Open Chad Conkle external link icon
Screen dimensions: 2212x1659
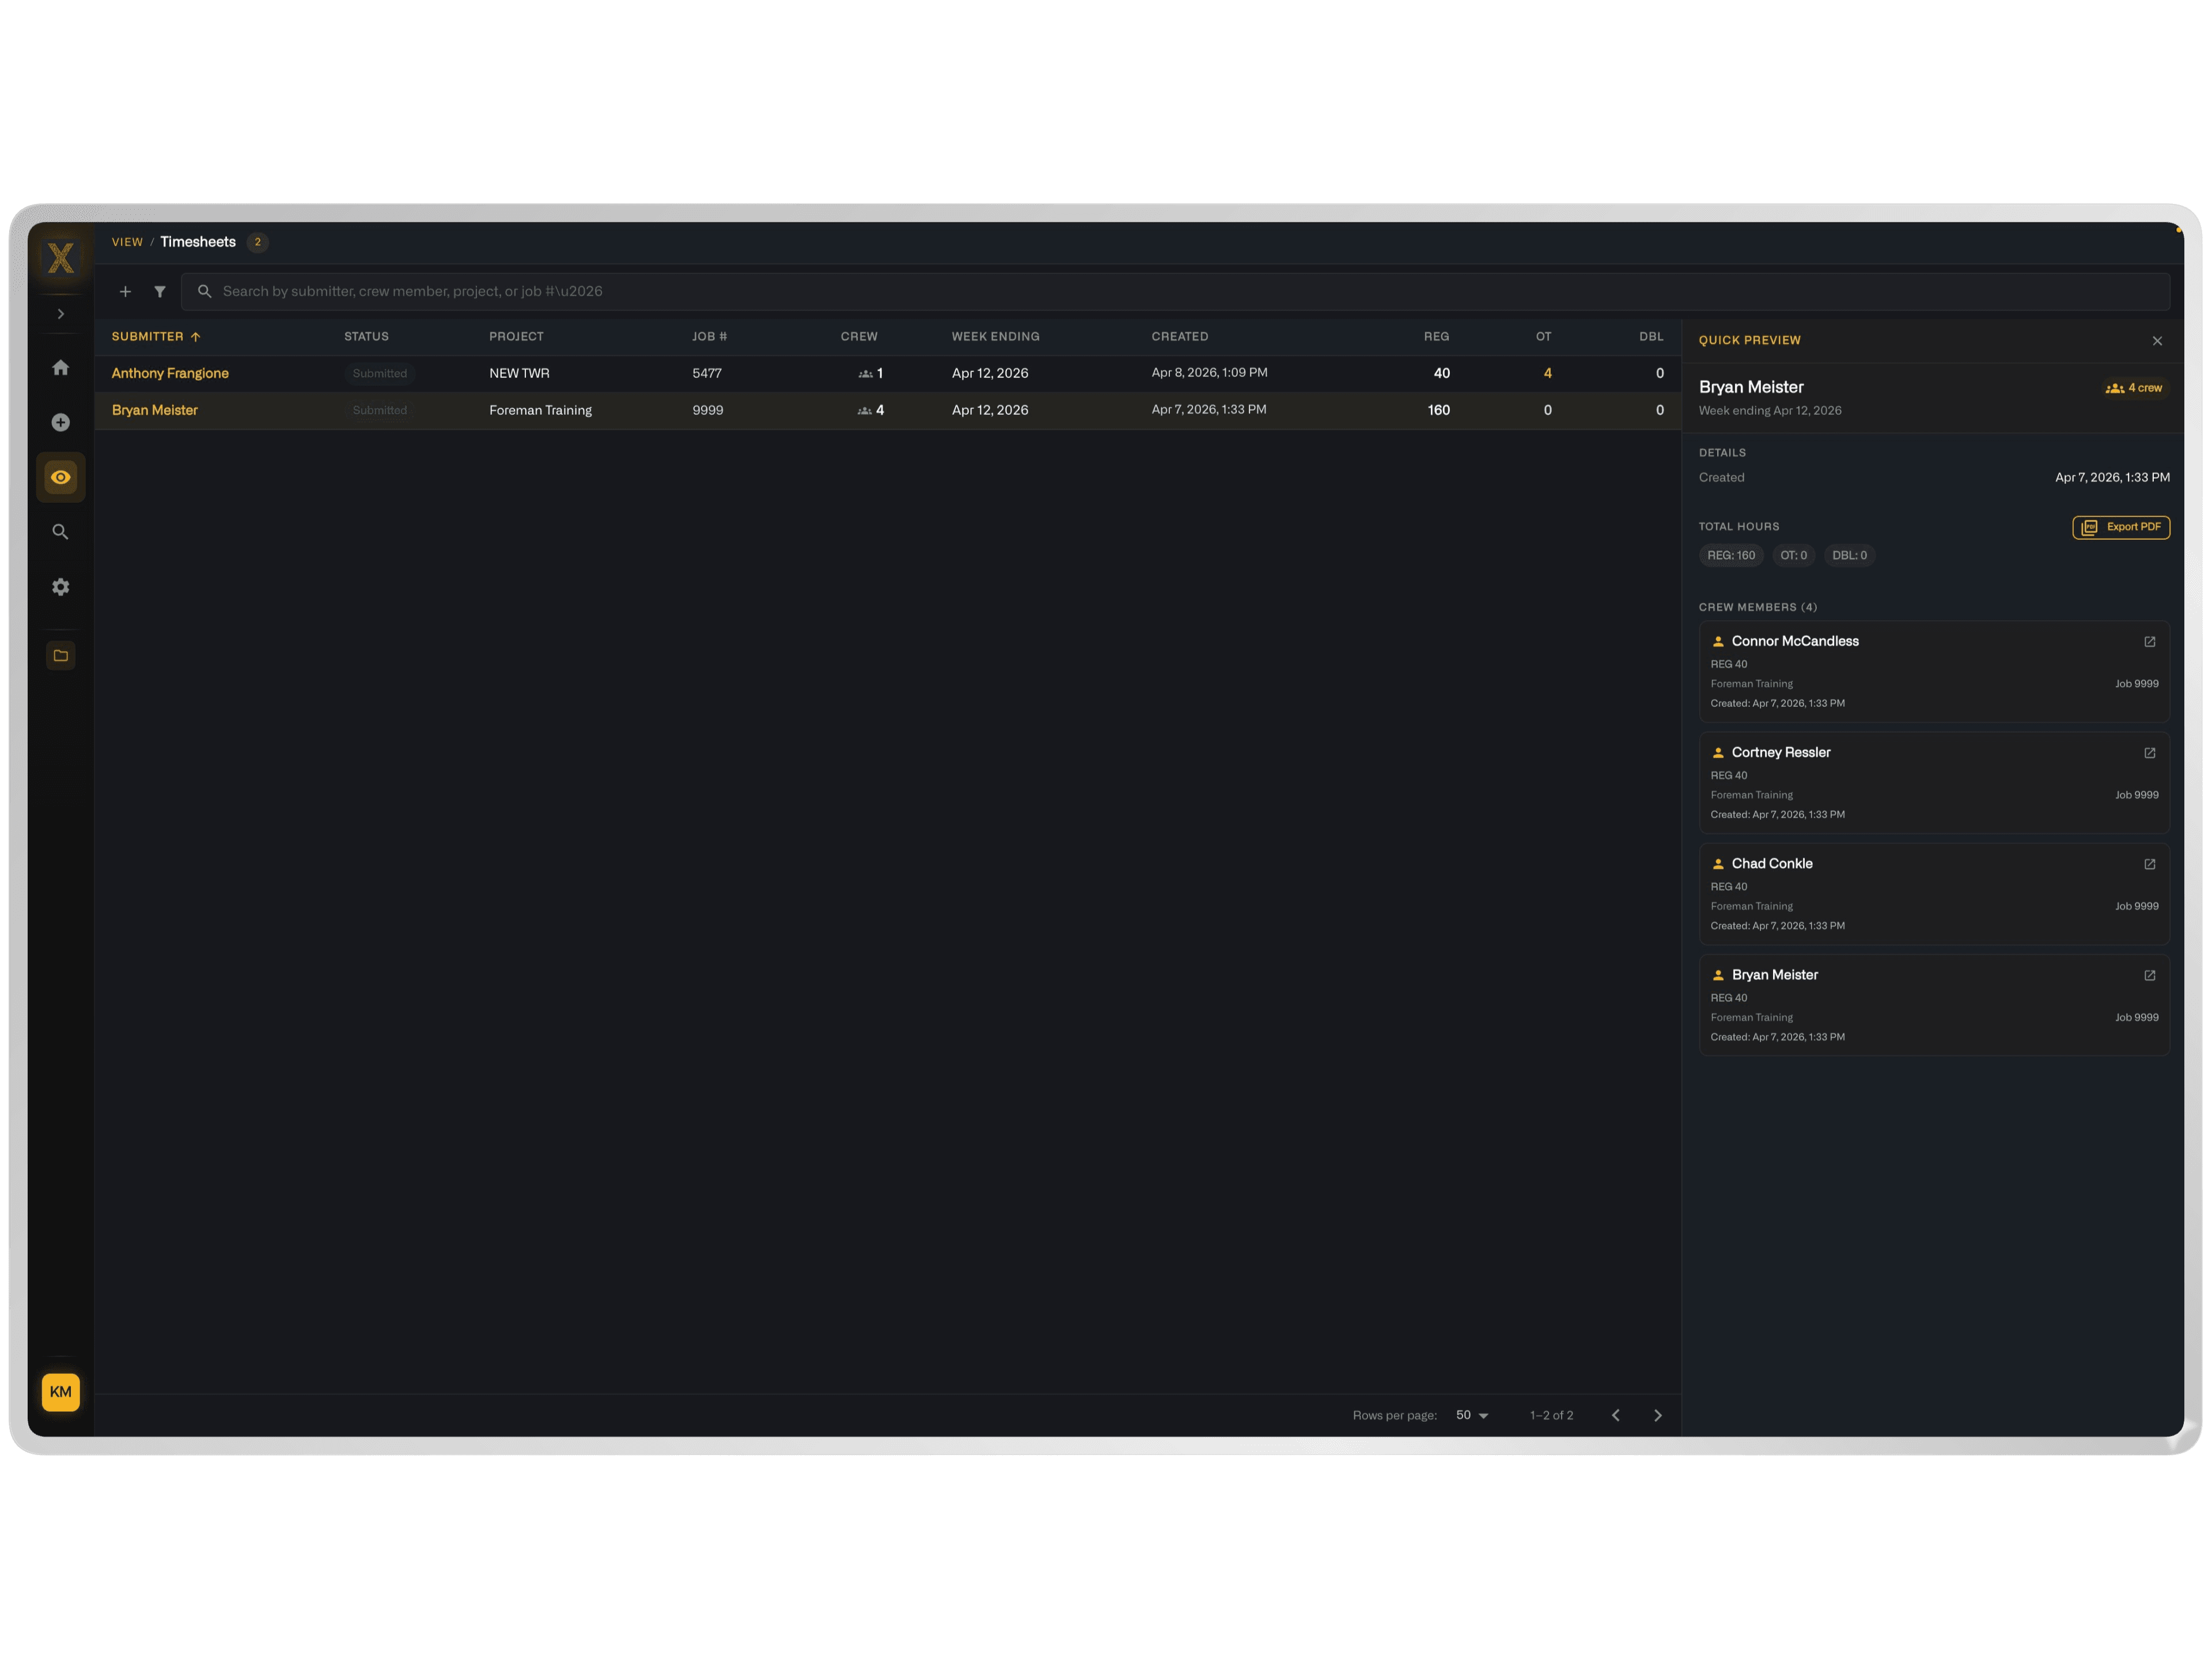[2149, 864]
